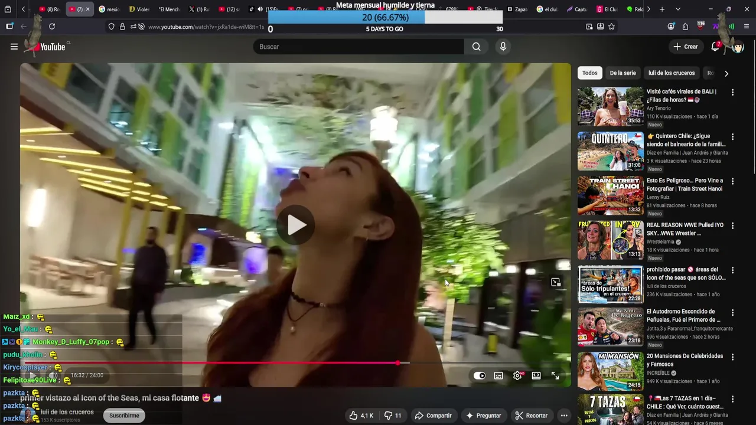Go back with the browser back arrow
Image resolution: width=756 pixels, height=425 pixels.
point(24,27)
